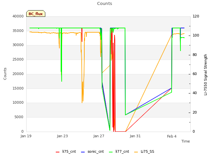This screenshot has width=210, height=158.
Task: Click the 60 right axis value
Action: [x=195, y=74]
